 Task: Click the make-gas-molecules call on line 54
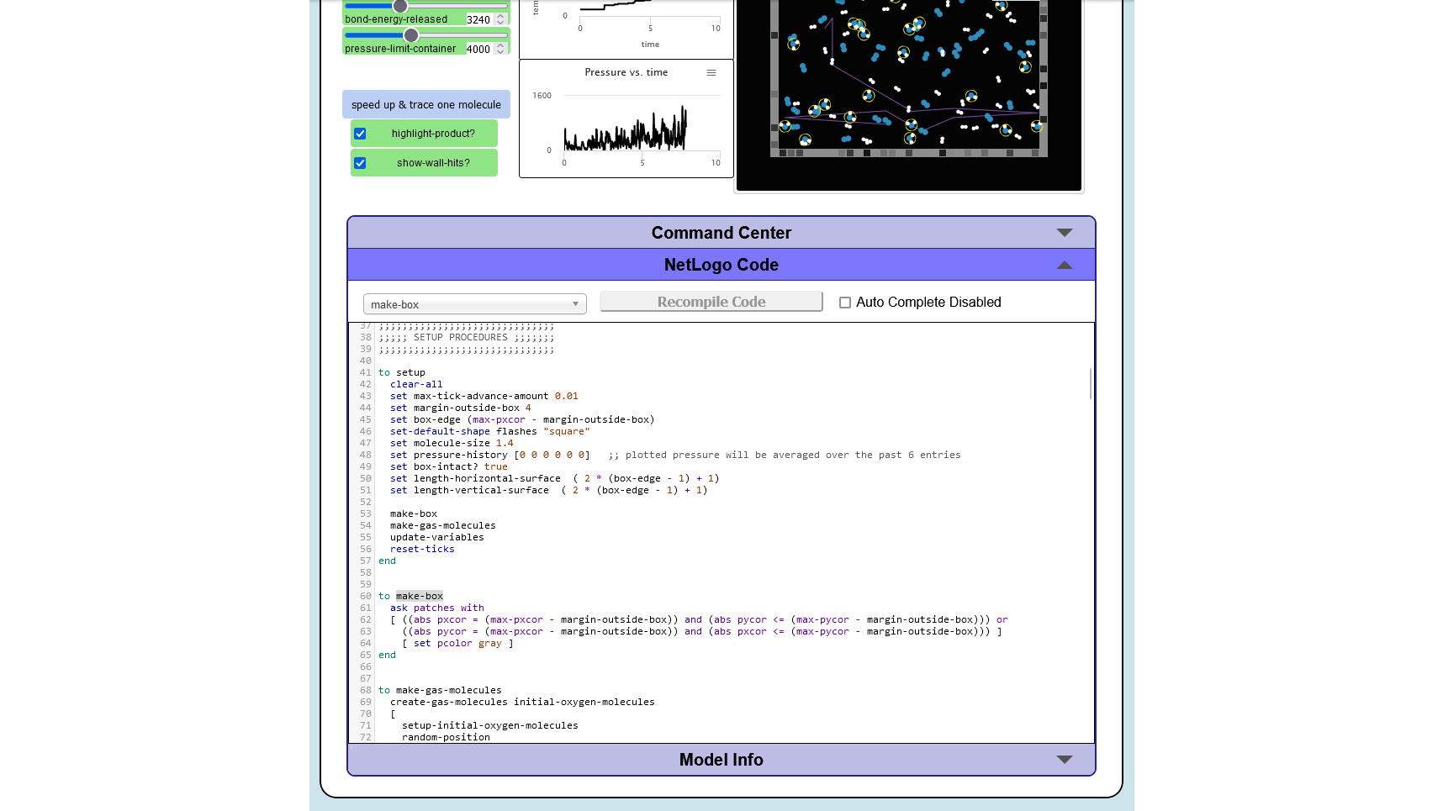[x=443, y=525]
